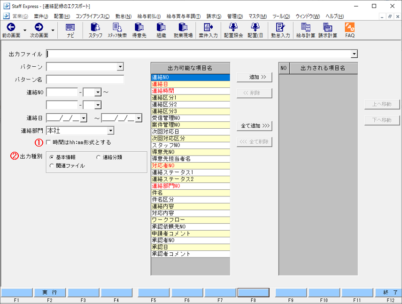Open the 就業現場 workplace icon
The image size is (402, 304).
[183, 30]
